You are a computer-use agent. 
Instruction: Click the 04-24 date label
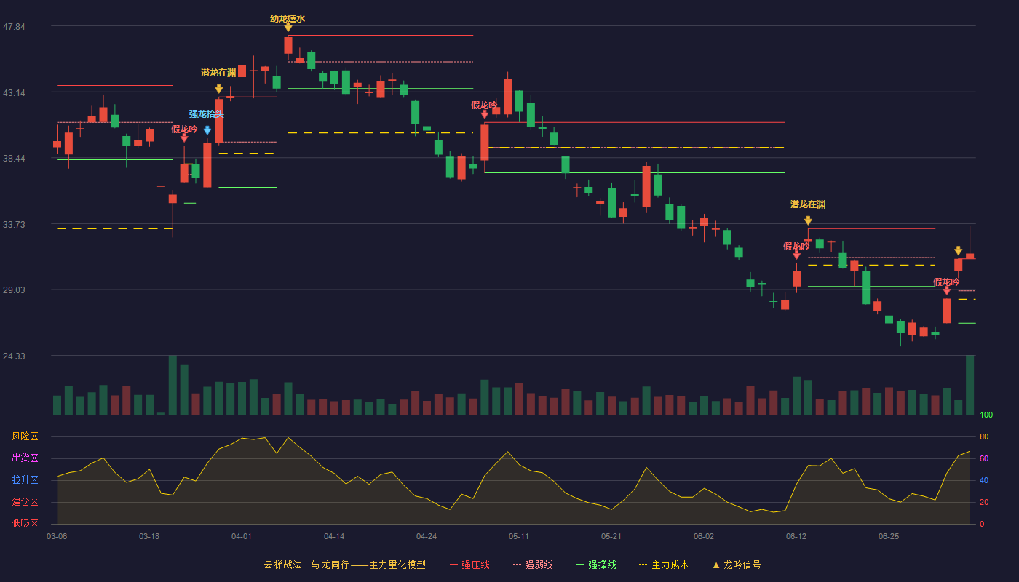point(427,536)
